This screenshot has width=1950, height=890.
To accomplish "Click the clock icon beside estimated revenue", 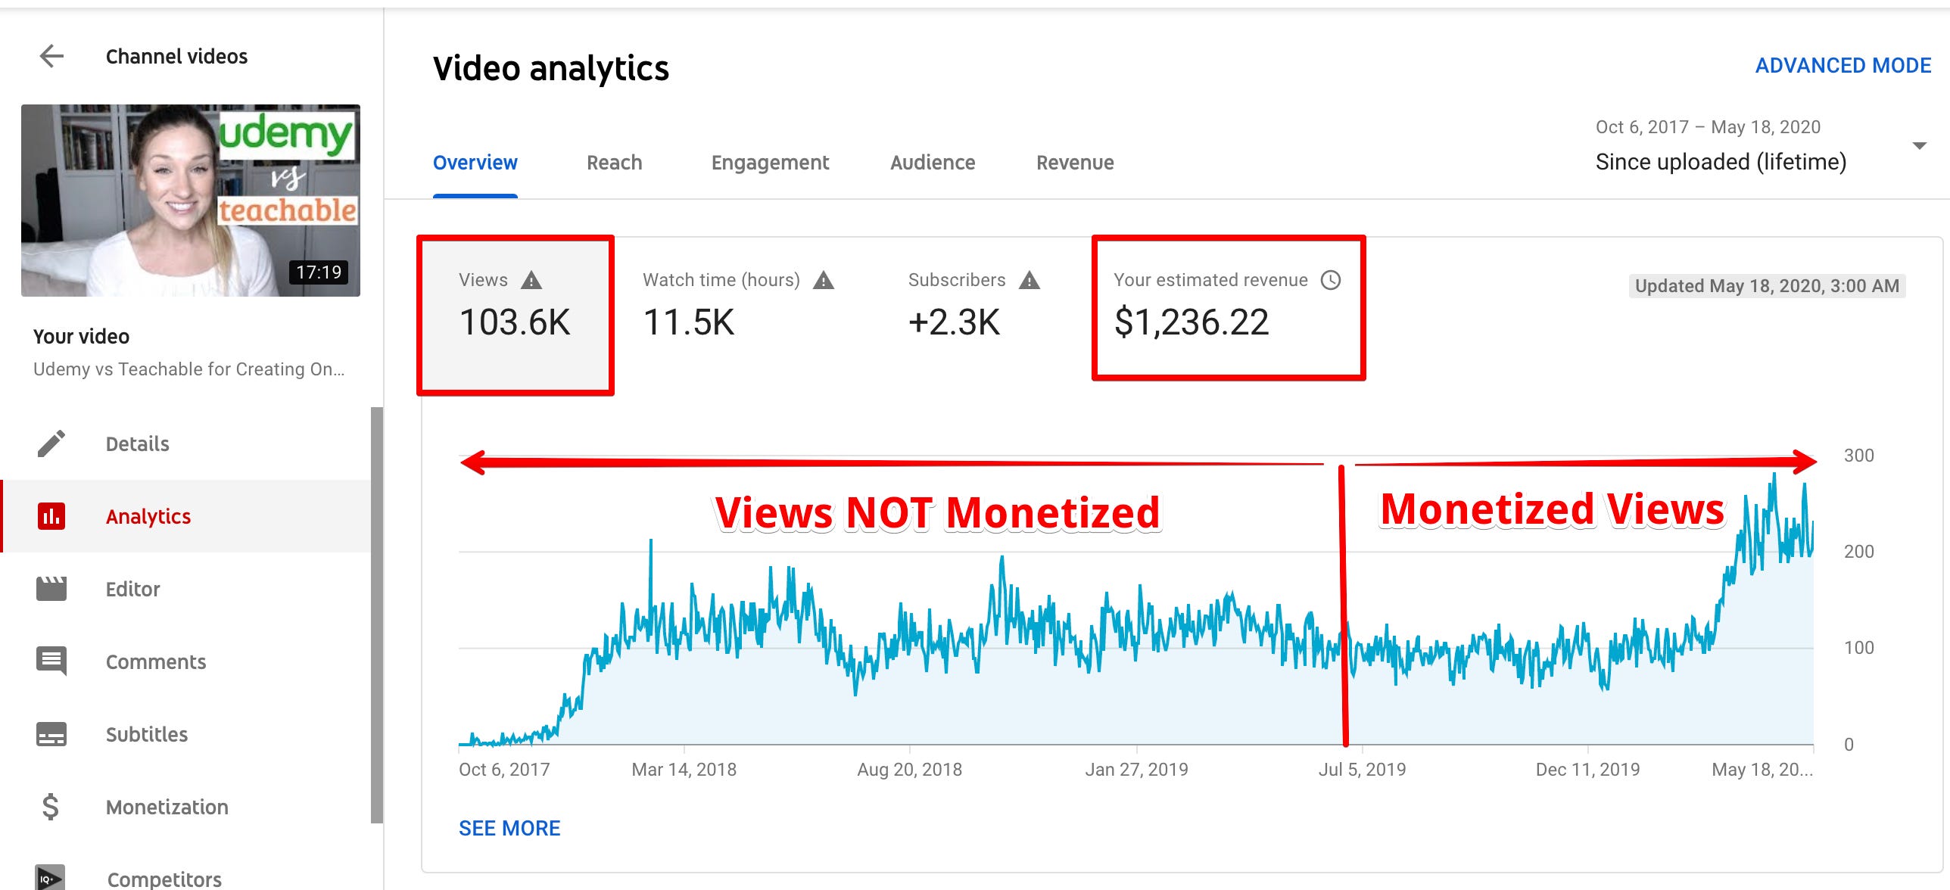I will click(x=1331, y=280).
